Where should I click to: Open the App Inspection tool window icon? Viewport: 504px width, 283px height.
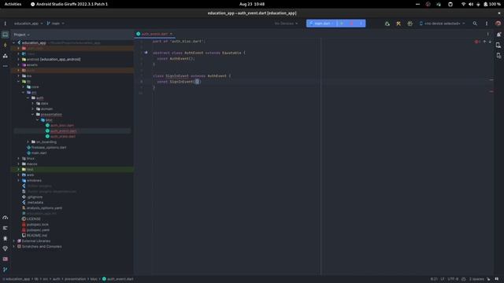tap(6, 238)
